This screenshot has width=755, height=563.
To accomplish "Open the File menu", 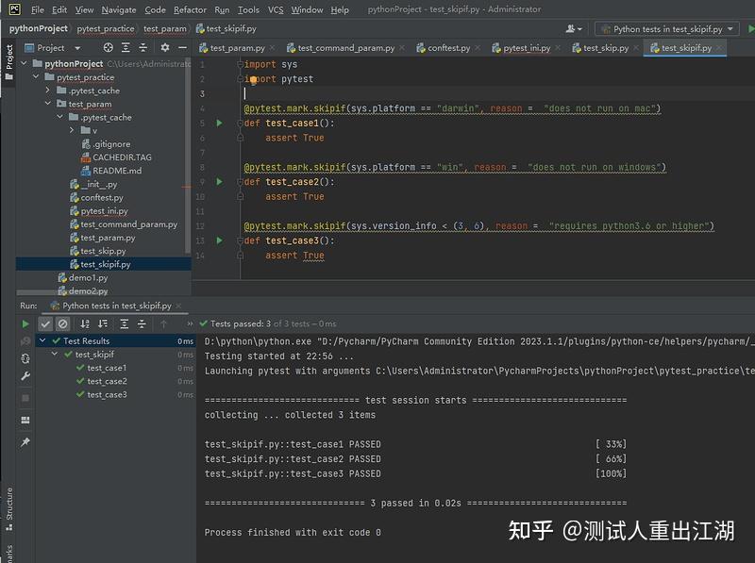I will tap(37, 9).
